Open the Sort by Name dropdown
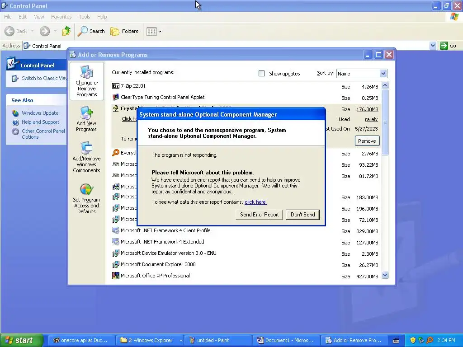This screenshot has width=463, height=347. 362,74
